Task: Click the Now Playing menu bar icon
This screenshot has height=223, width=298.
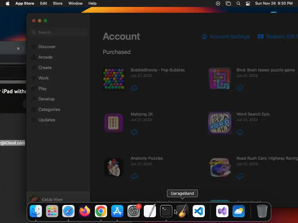Action: coord(218,3)
